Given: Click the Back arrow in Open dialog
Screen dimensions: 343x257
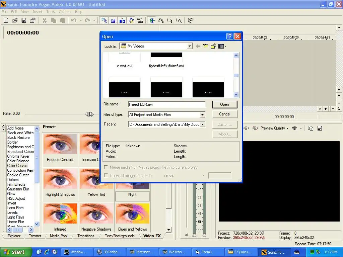Looking at the screenshot, I should (198, 46).
